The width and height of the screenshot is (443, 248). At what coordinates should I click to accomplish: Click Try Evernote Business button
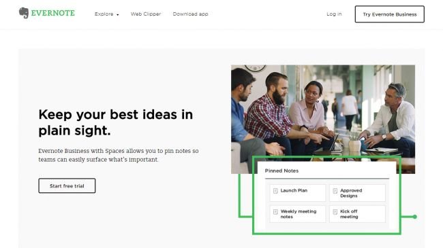click(x=390, y=14)
